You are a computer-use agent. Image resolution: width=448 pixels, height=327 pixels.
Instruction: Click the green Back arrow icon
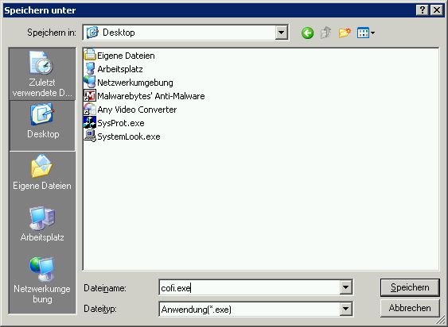307,33
